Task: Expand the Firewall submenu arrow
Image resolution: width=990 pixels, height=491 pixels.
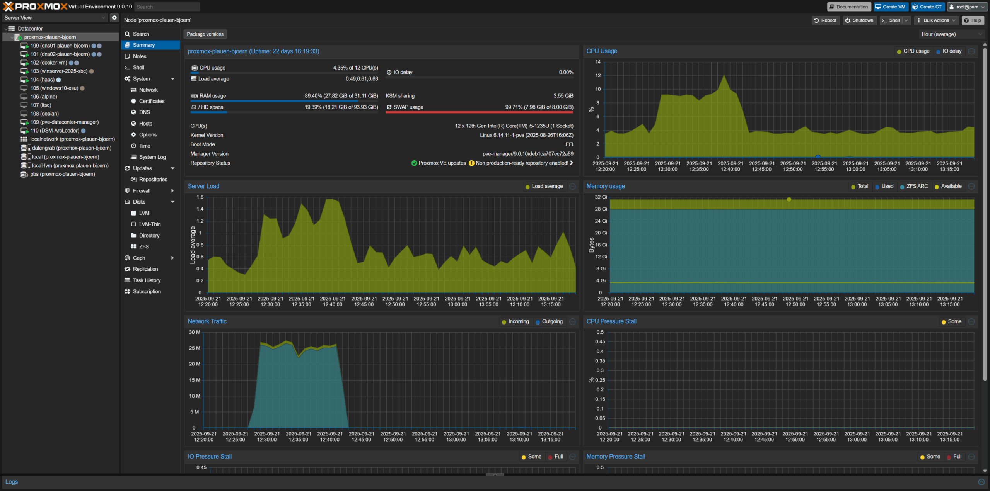Action: coord(172,191)
